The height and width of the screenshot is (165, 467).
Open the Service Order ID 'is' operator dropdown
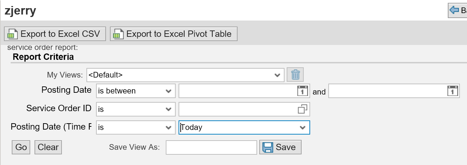click(169, 109)
